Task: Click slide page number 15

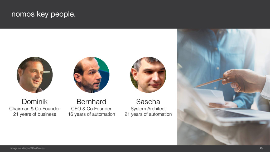Action: (261, 148)
